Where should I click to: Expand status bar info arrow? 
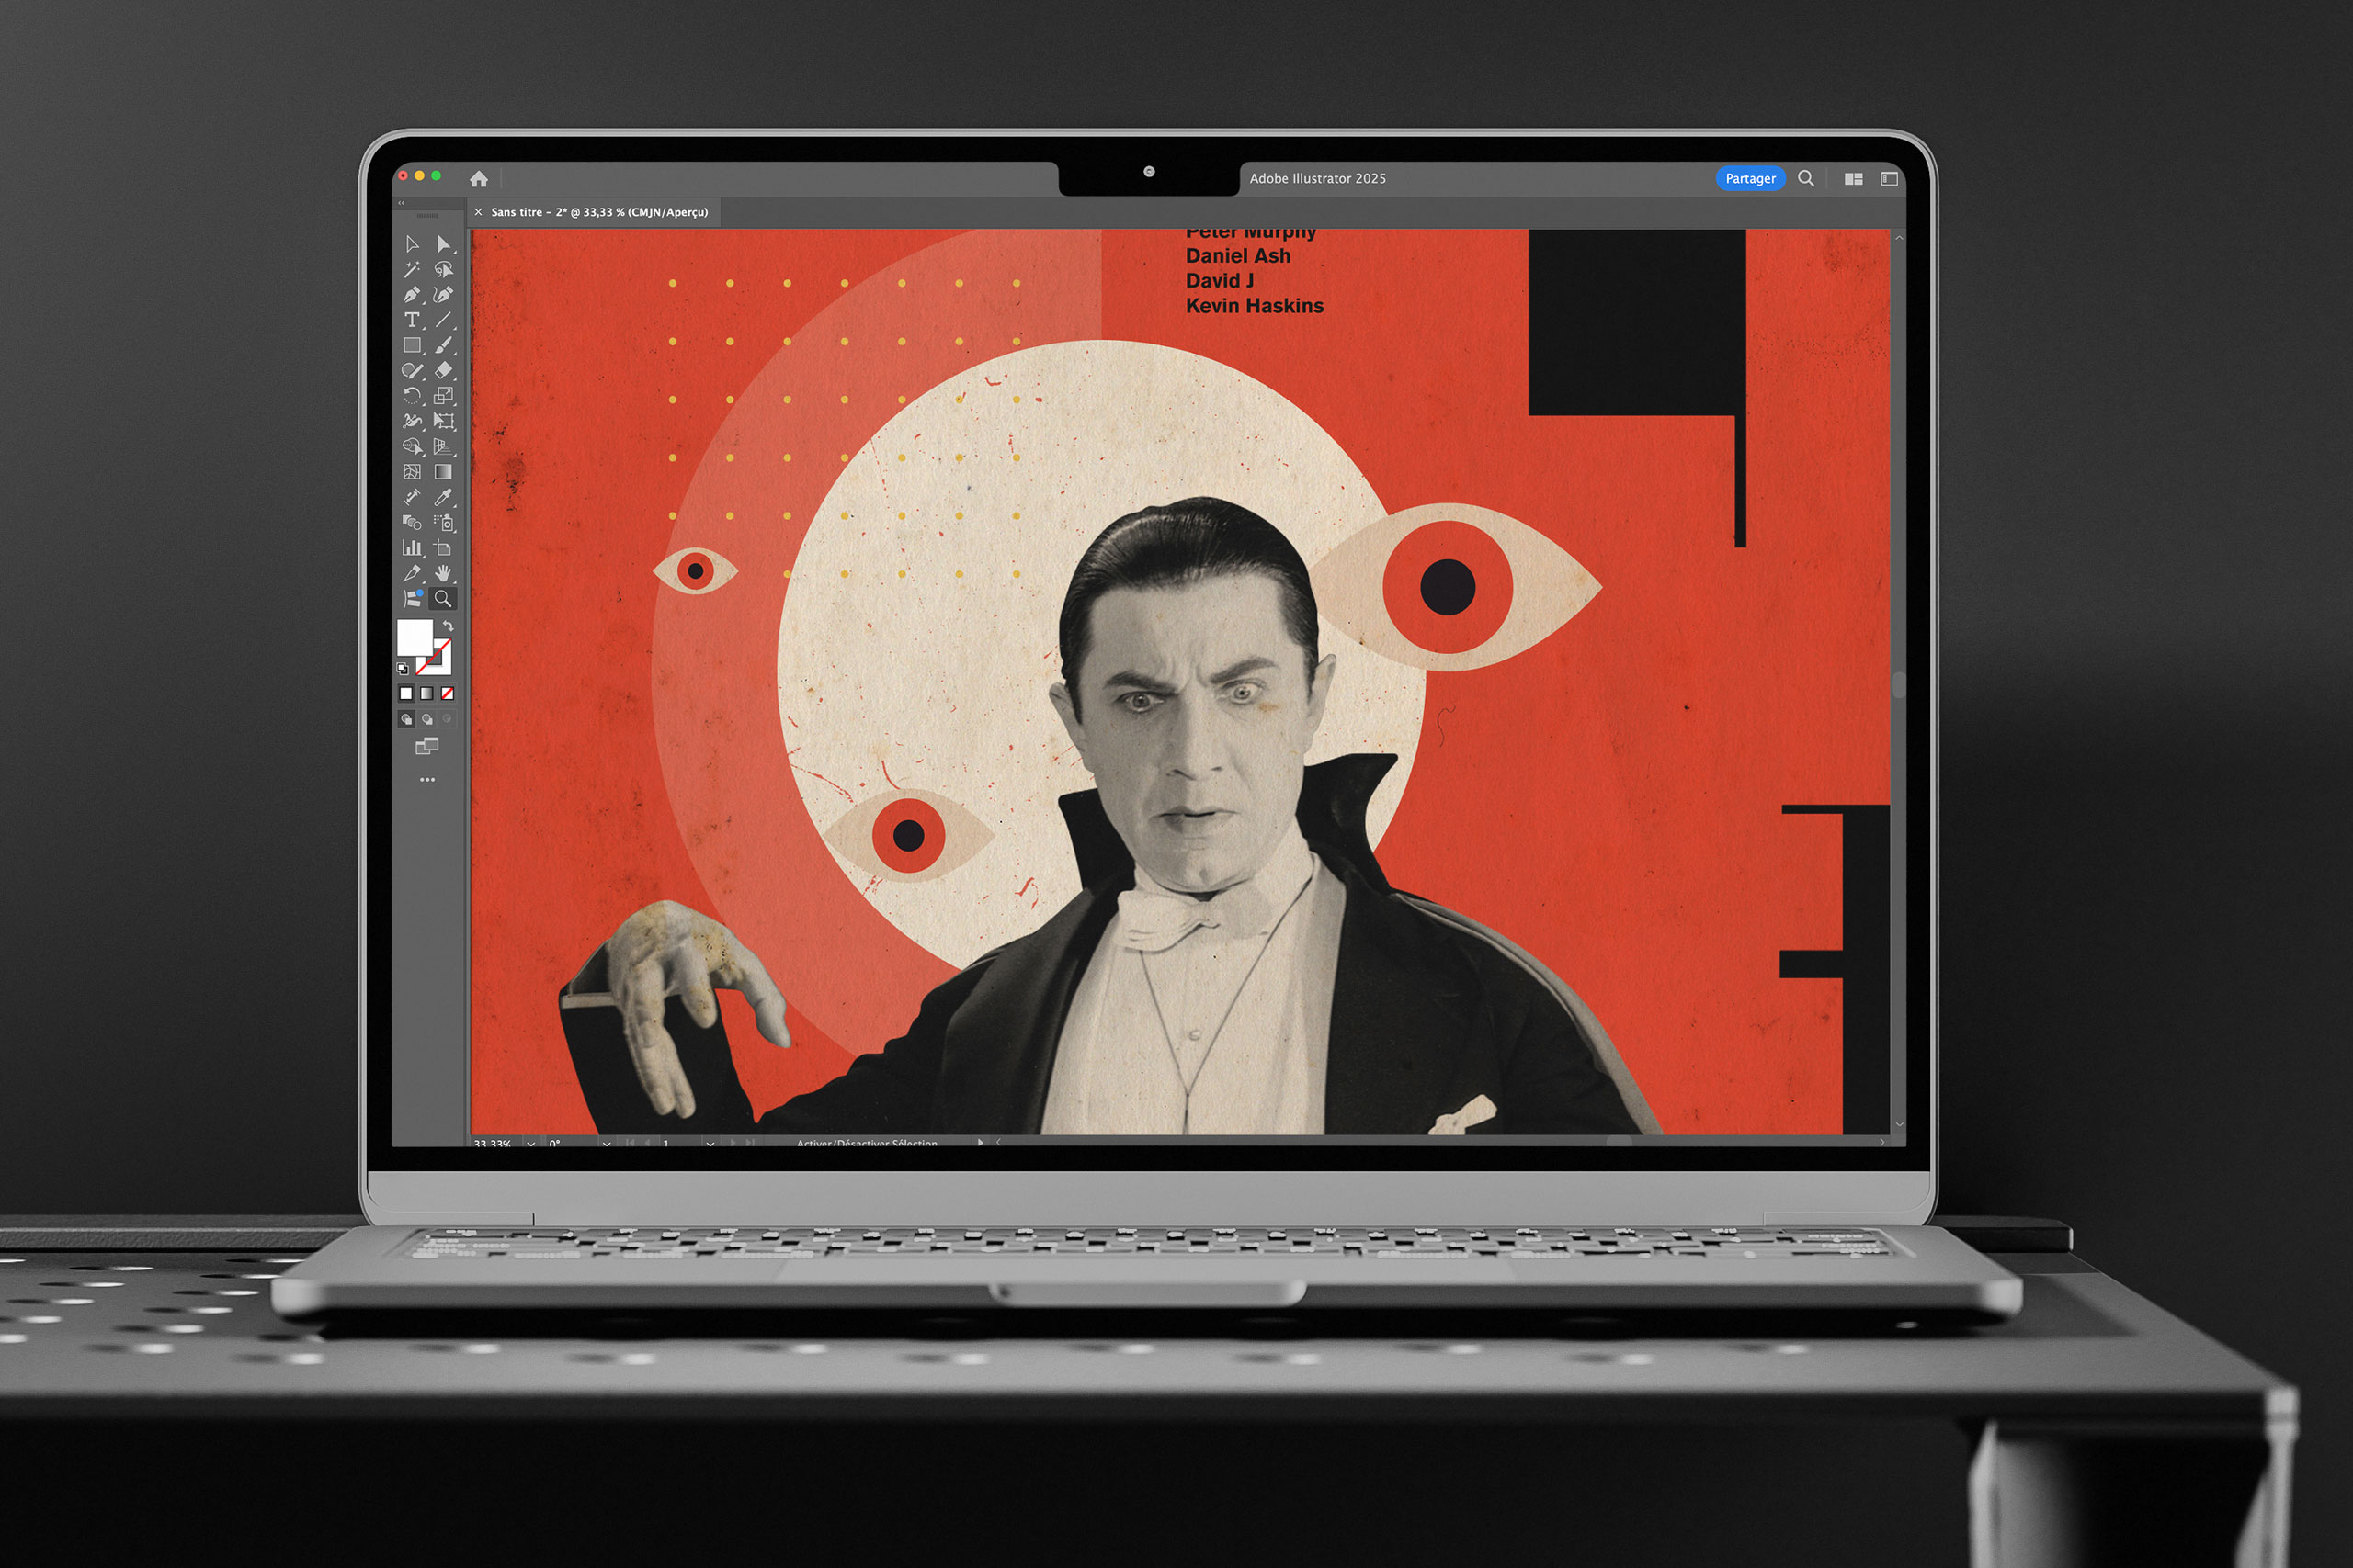(x=981, y=1142)
